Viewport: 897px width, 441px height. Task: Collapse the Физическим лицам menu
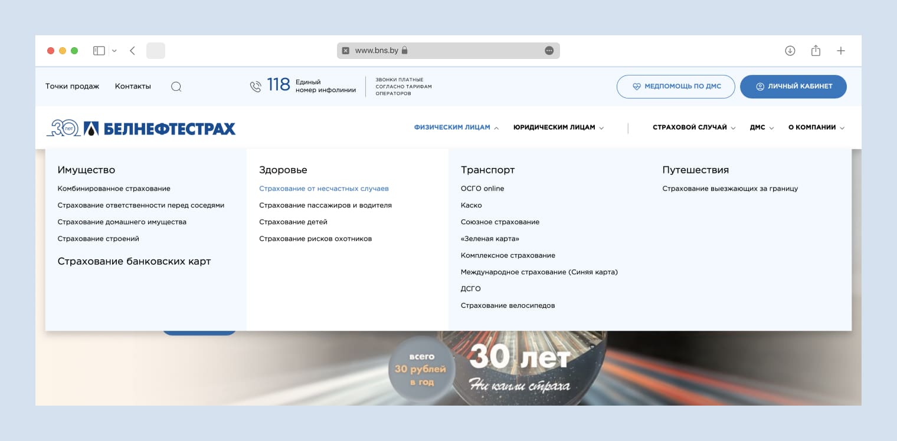tap(456, 127)
